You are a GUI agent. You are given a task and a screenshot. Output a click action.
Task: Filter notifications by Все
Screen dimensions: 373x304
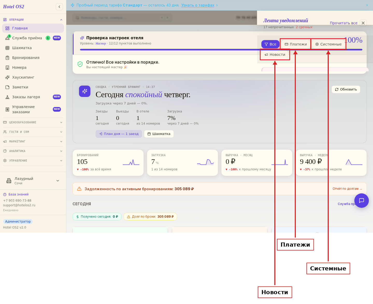(270, 44)
